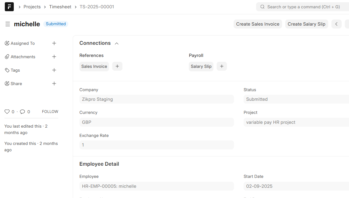Collapse the Connections section
Viewport: 349px width, 198px height.
pyautogui.click(x=117, y=44)
